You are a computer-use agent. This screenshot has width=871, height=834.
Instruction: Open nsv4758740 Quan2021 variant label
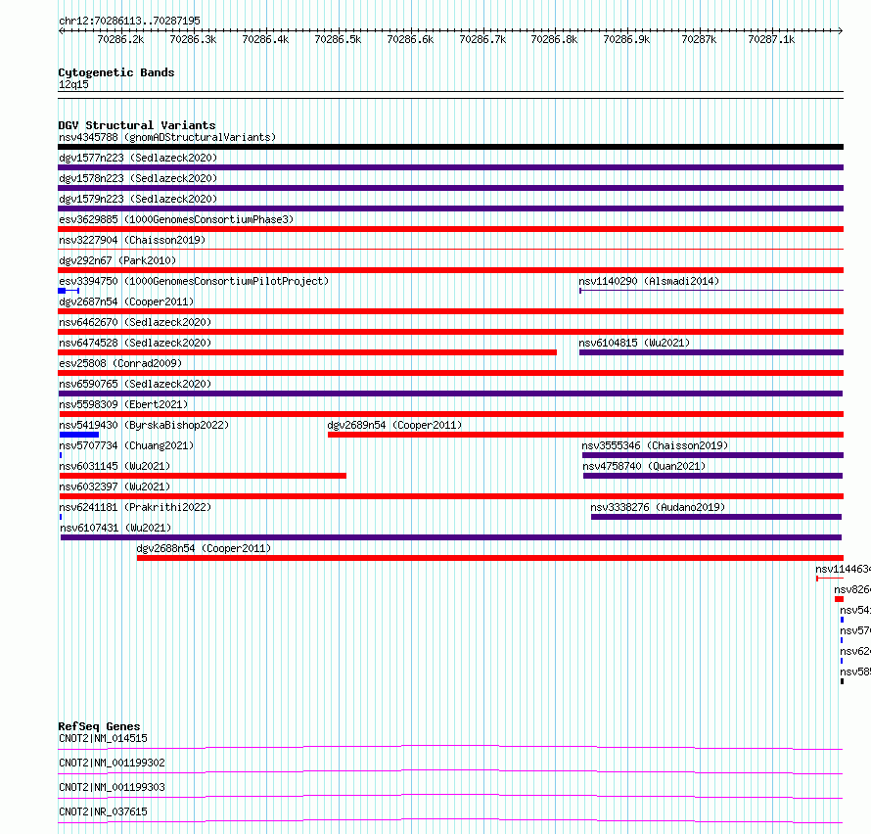[644, 466]
